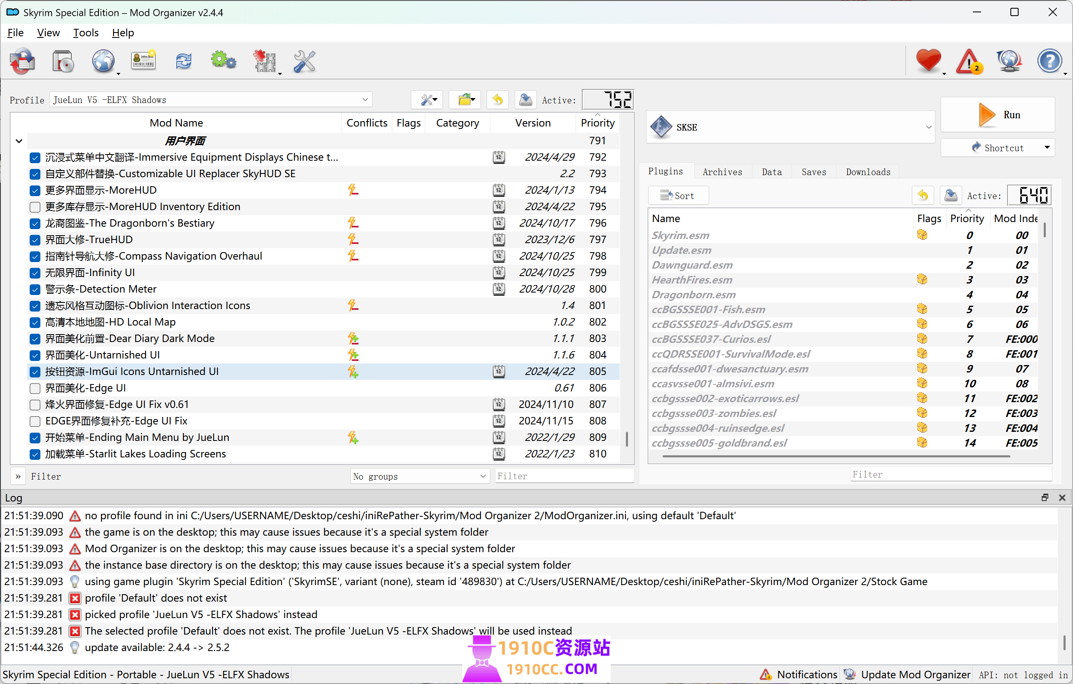Click Notifications in the status bar
1073x684 pixels.
point(799,674)
